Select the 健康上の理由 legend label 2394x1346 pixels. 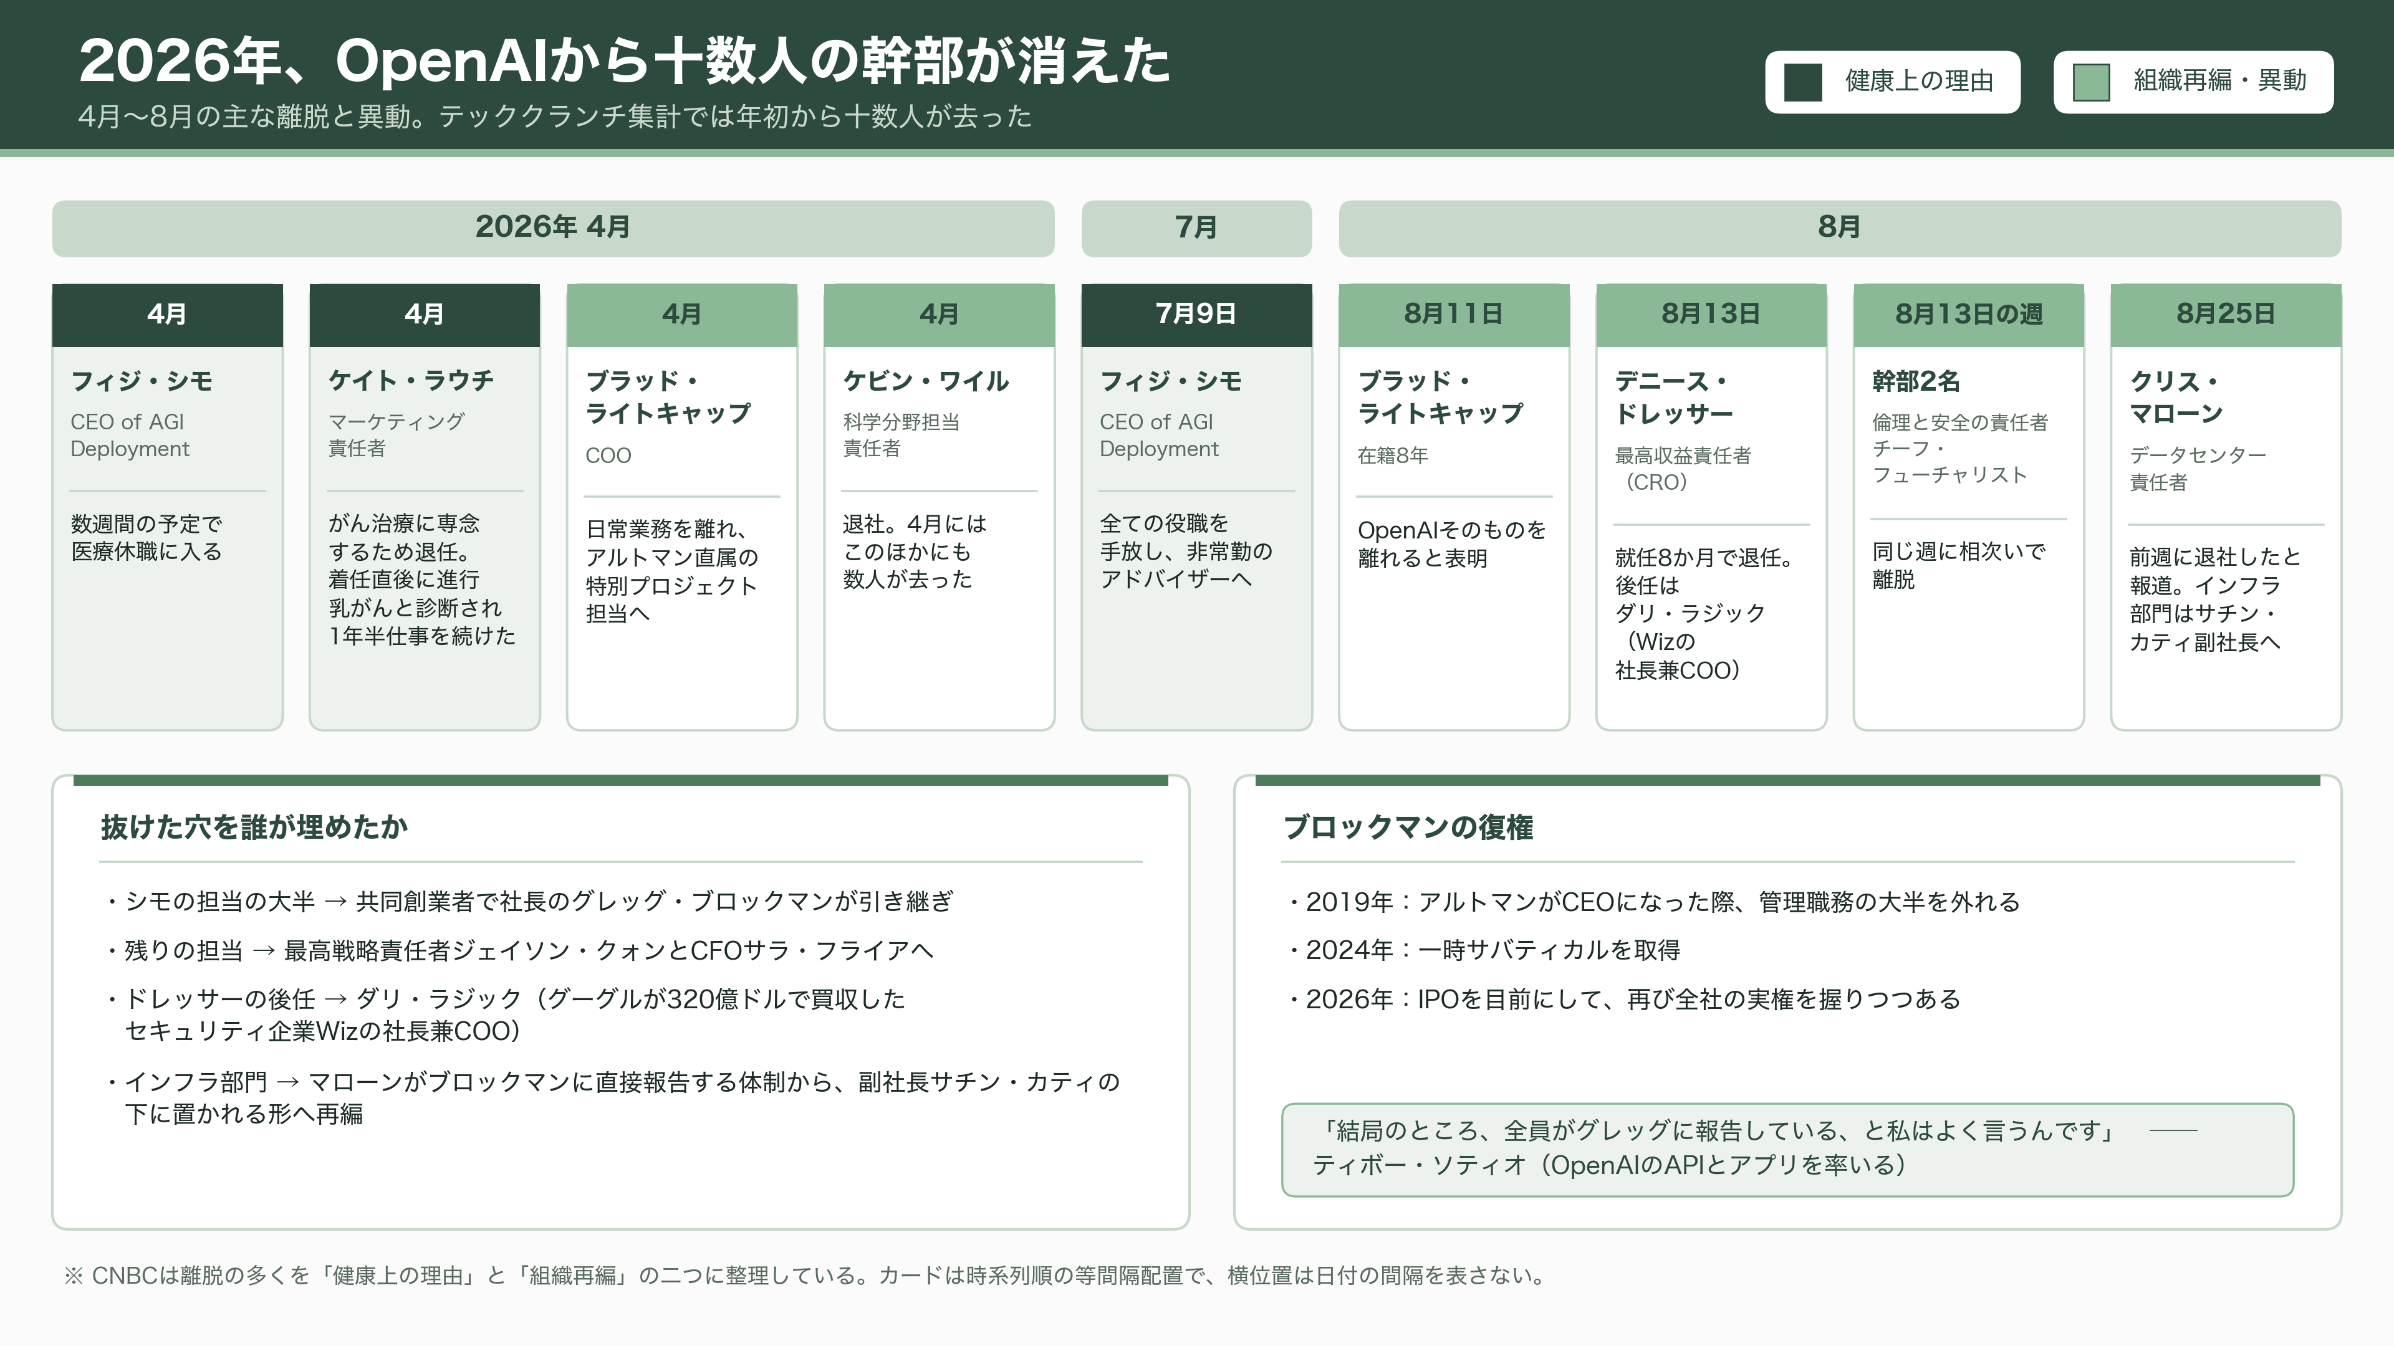point(1919,82)
